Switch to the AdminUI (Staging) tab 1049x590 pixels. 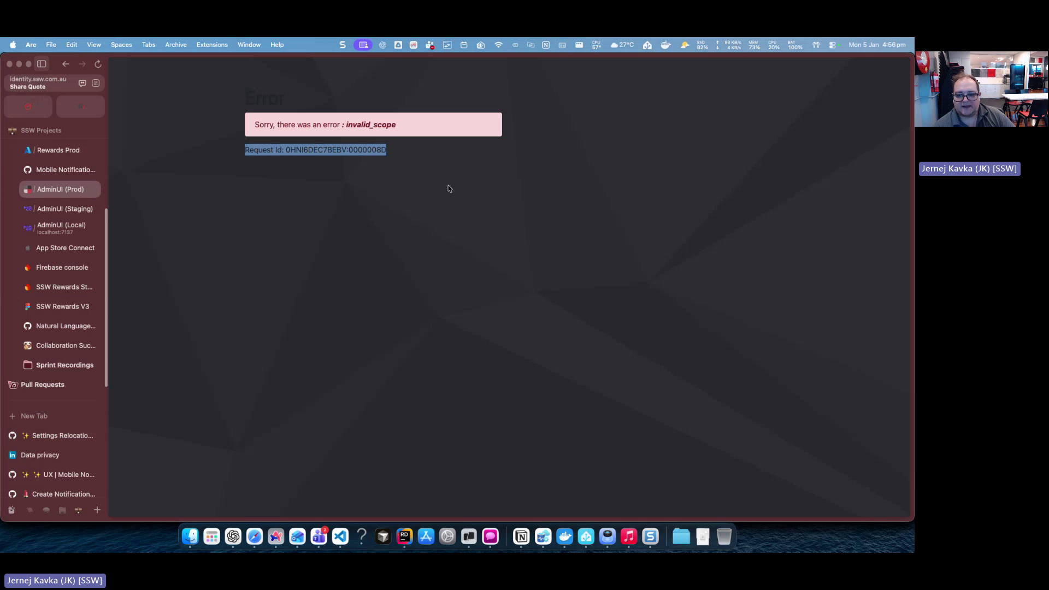tap(64, 209)
